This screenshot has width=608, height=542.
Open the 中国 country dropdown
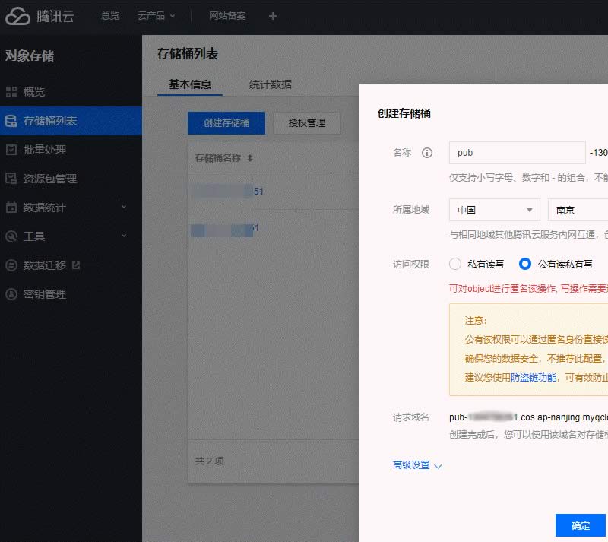coord(494,209)
